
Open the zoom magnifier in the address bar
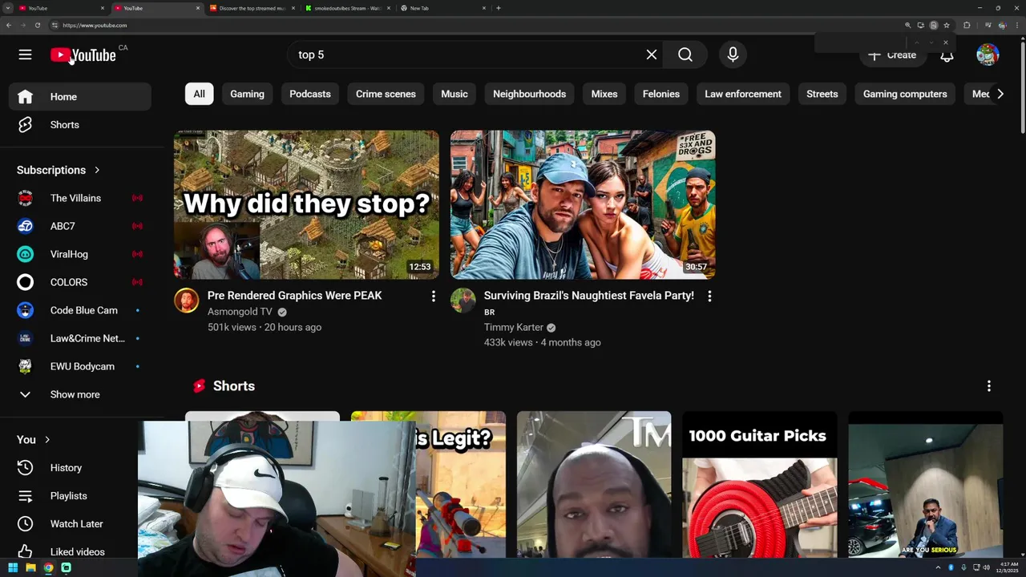pyautogui.click(x=907, y=25)
